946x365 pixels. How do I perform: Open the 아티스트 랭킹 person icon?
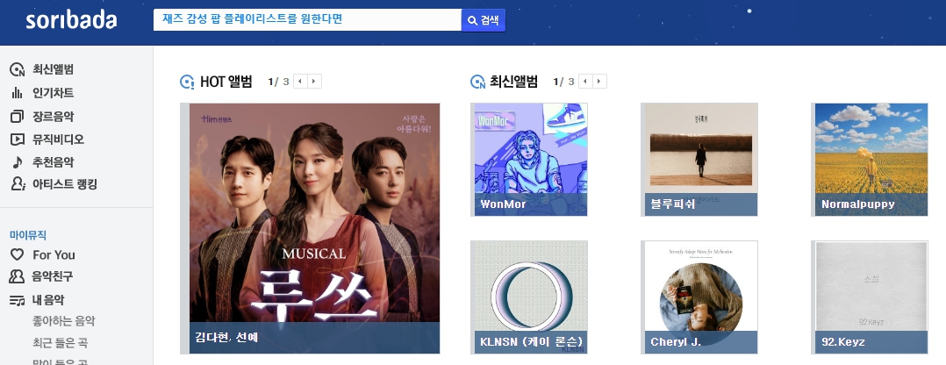(18, 184)
